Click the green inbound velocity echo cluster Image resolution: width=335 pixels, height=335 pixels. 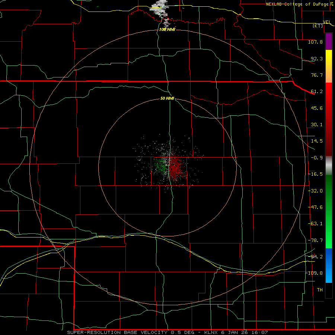tap(161, 167)
